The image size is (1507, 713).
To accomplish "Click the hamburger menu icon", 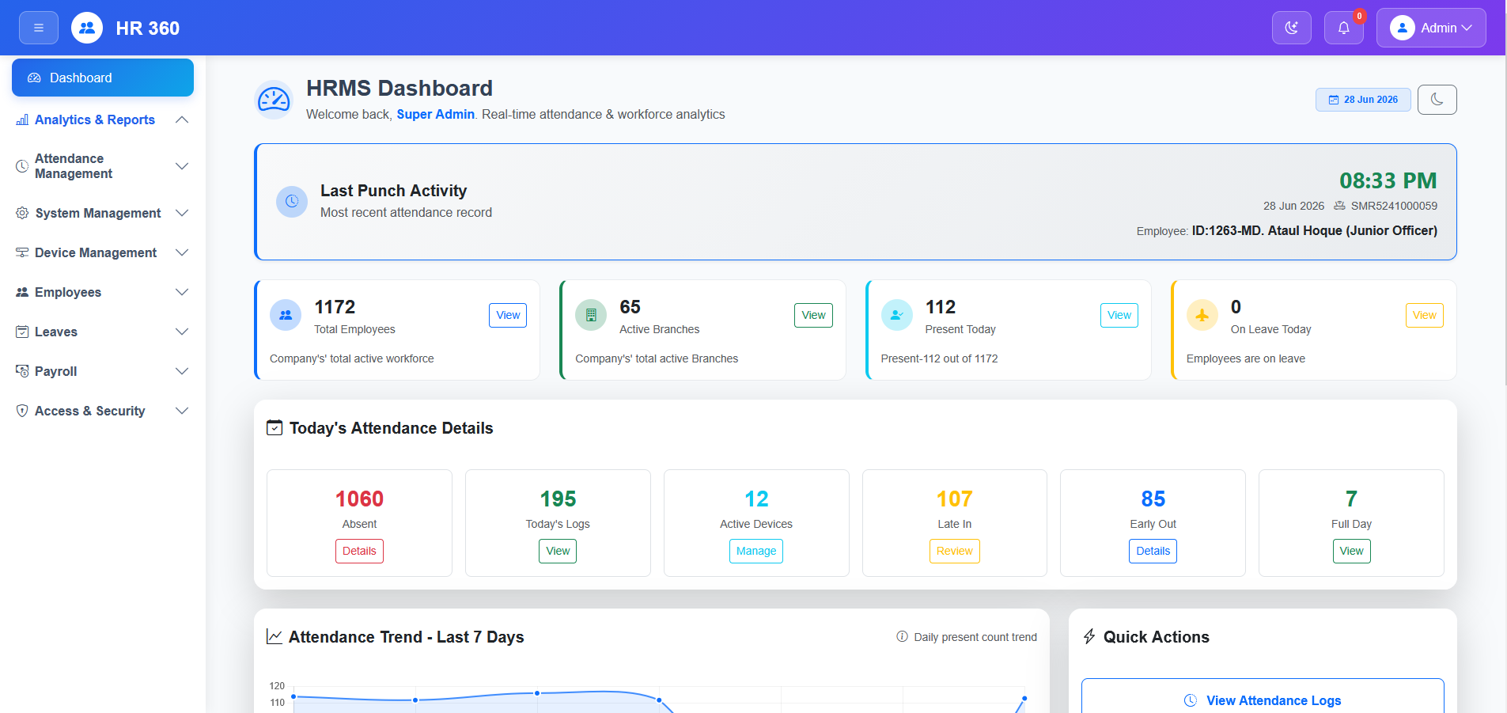I will click(39, 28).
